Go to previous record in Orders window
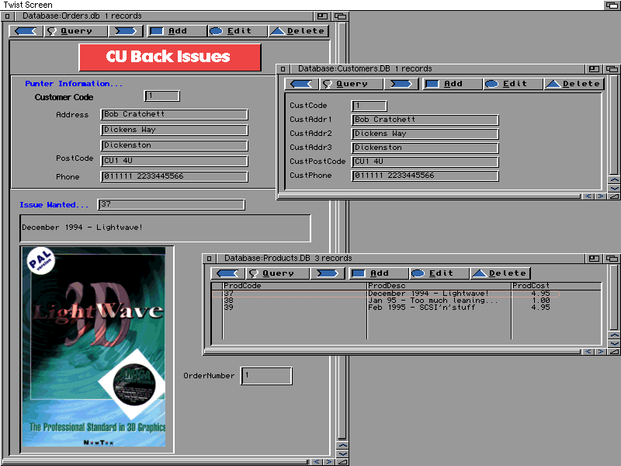The image size is (621, 466). tap(26, 31)
